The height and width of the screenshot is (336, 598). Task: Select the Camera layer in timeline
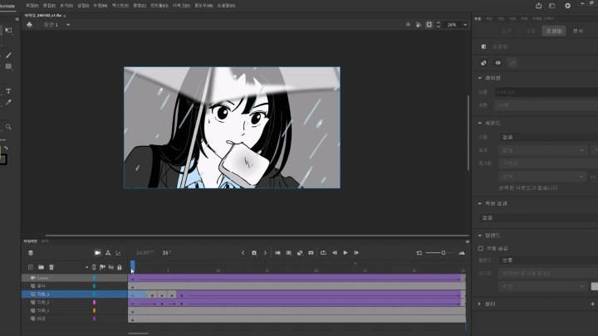coord(43,278)
